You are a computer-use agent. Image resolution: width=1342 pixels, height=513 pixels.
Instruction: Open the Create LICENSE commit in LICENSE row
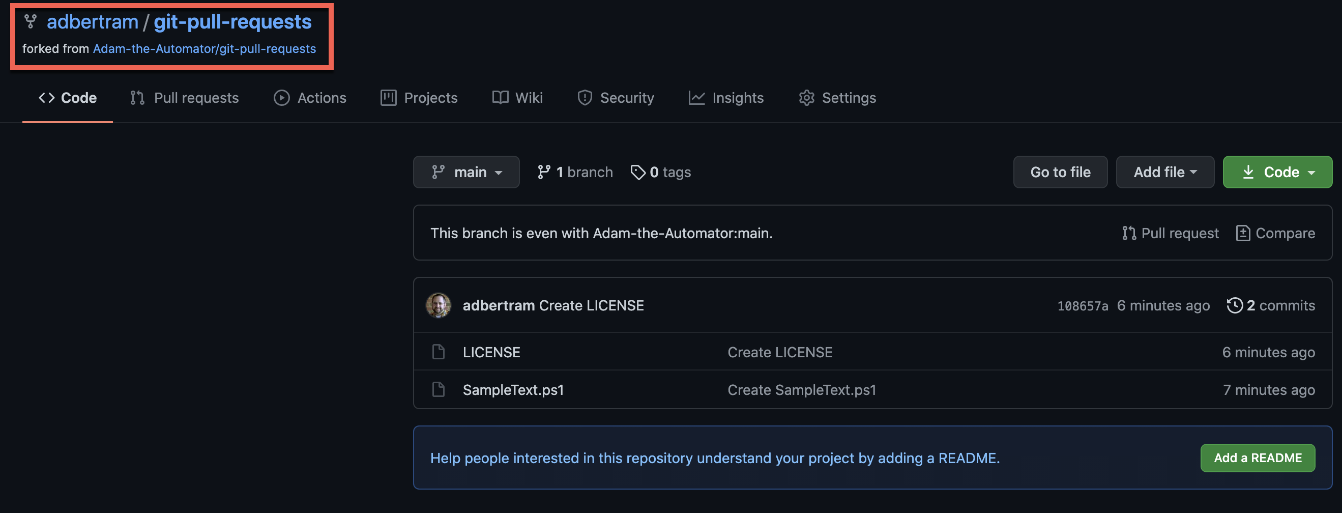click(780, 352)
